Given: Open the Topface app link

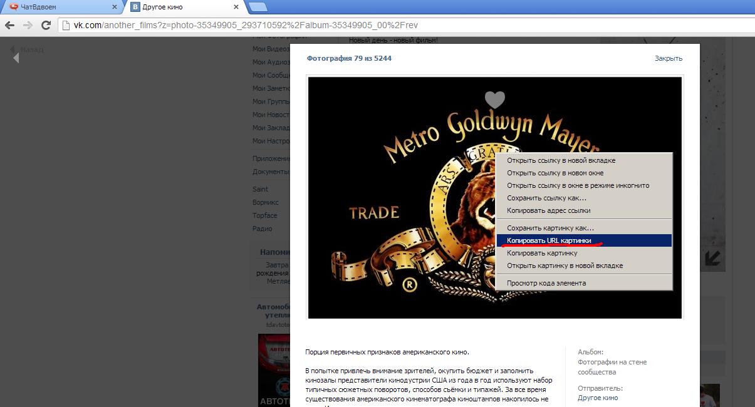Looking at the screenshot, I should [x=264, y=215].
